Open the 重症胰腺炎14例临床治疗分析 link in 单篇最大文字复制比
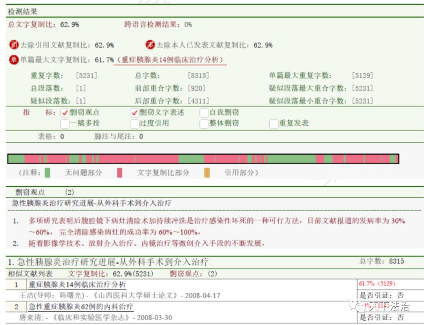 170,60
